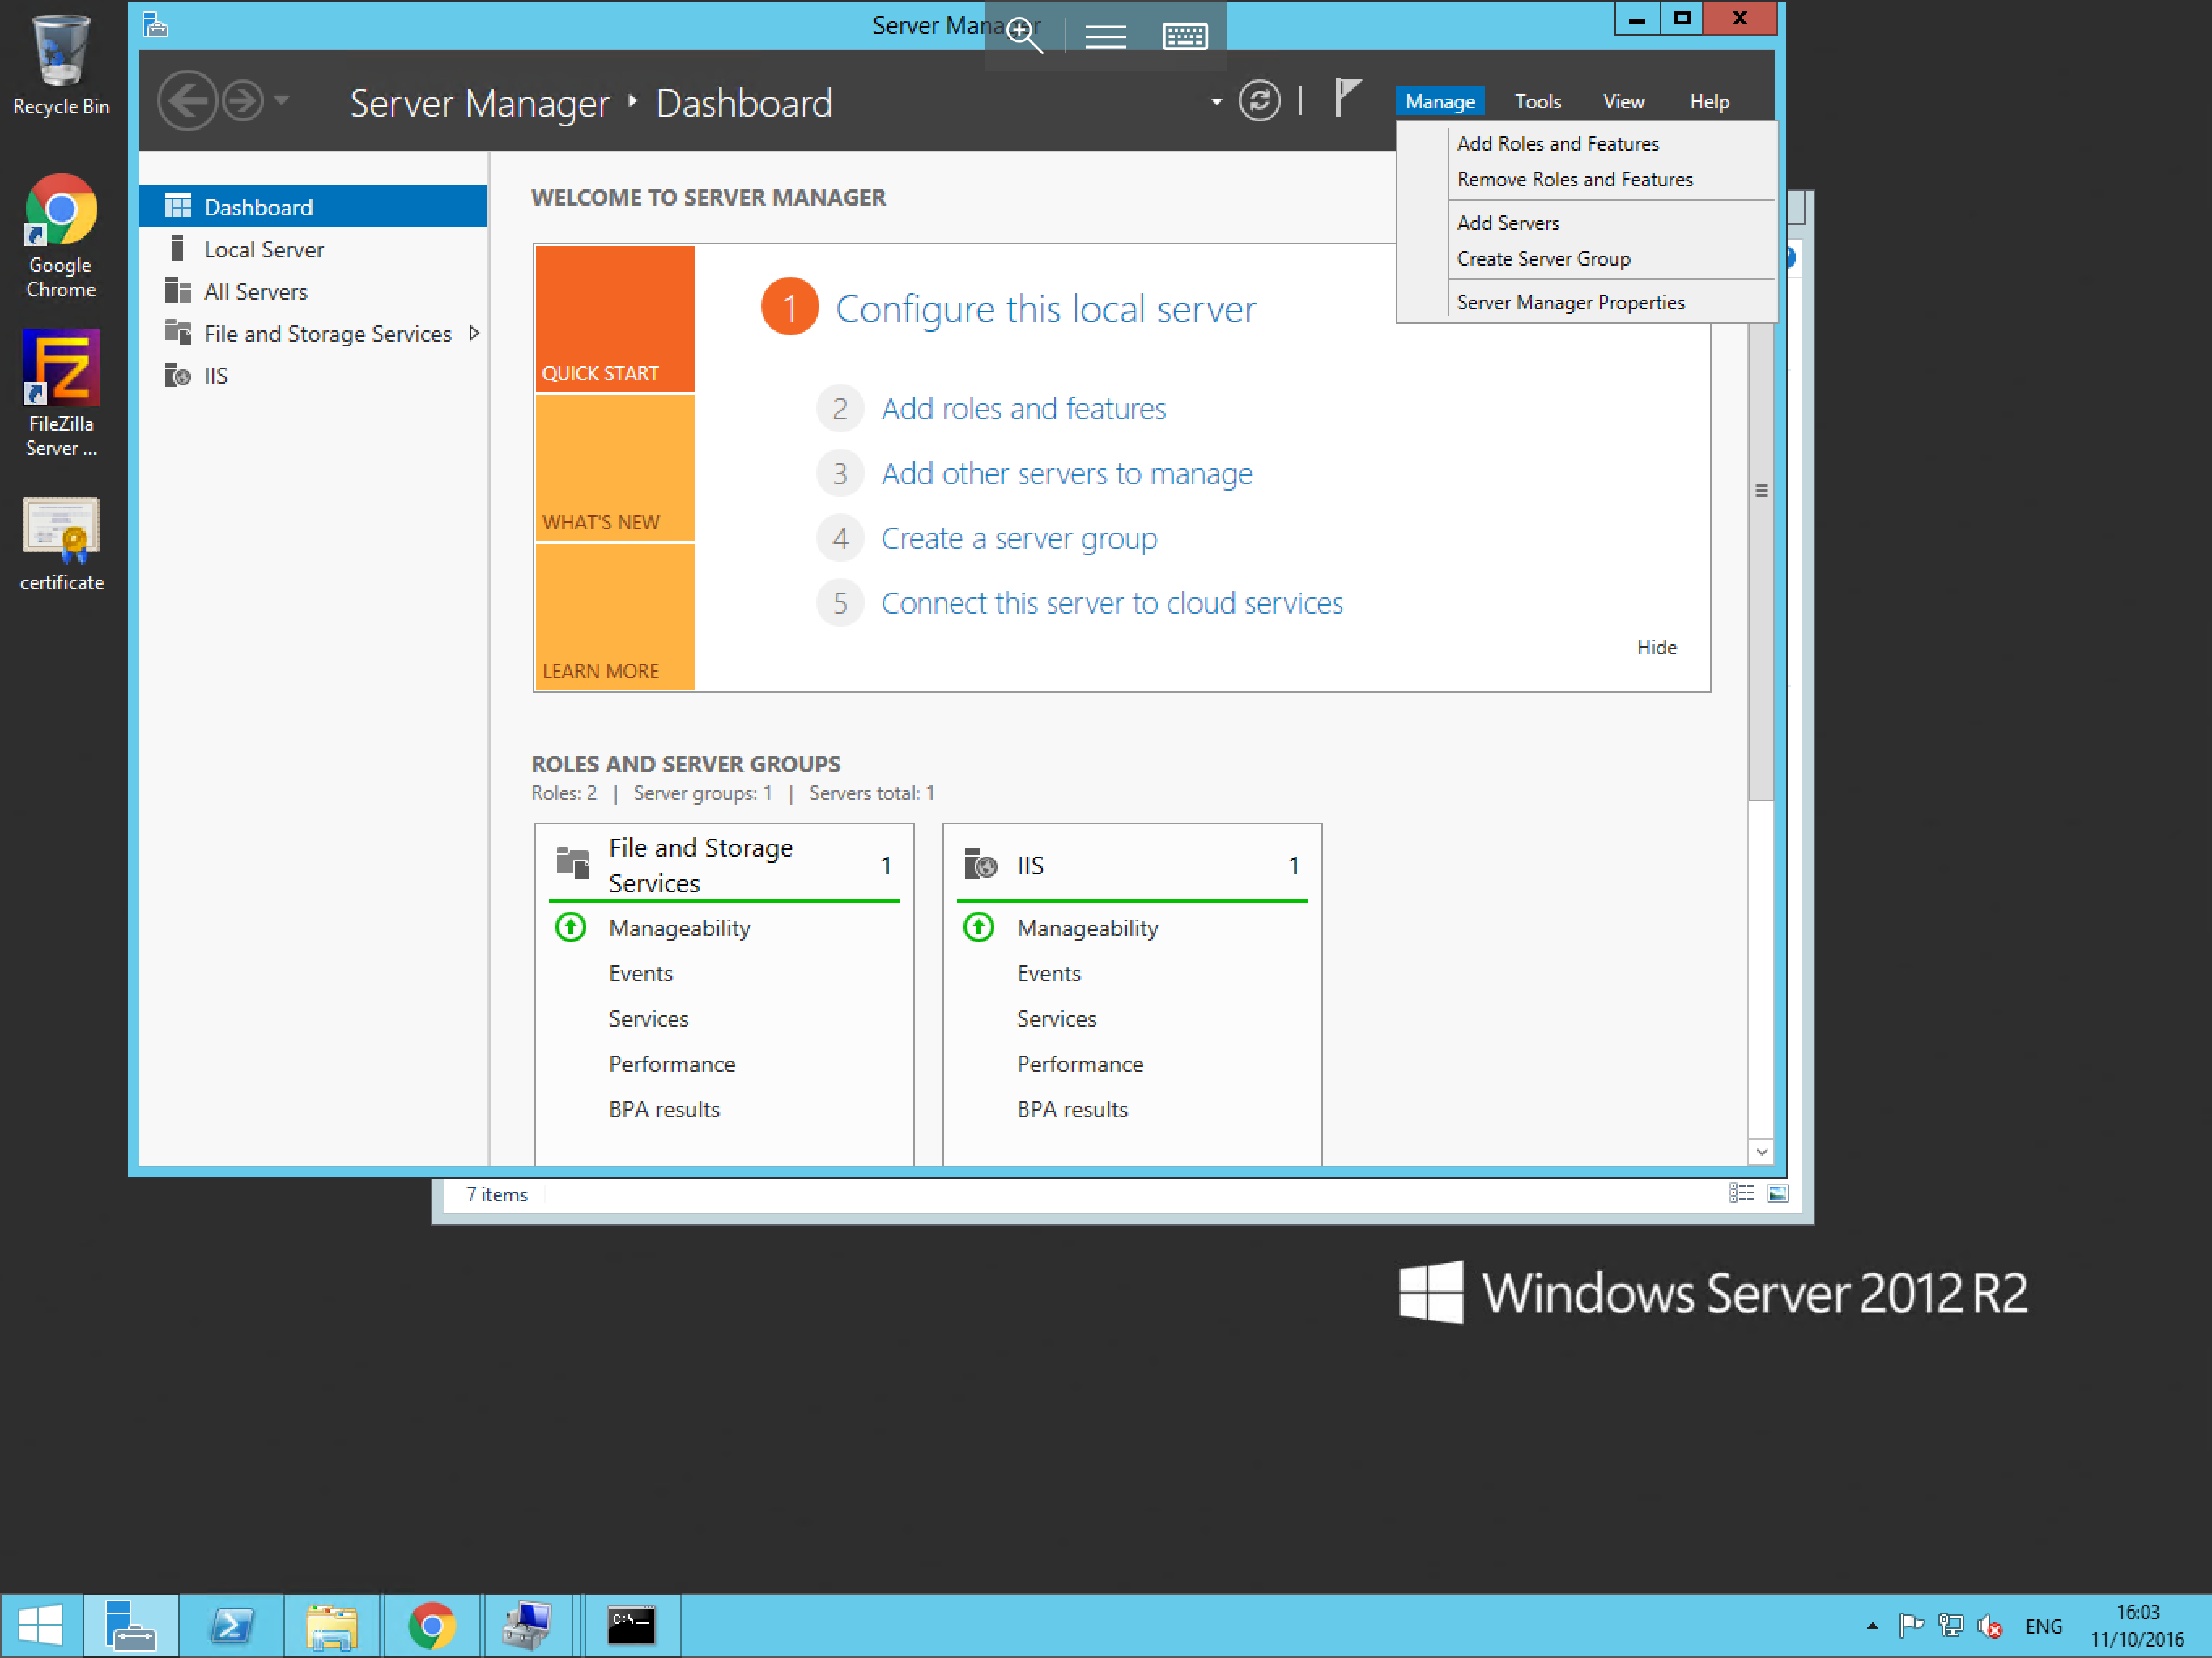This screenshot has height=1658, width=2212.
Task: Click the remote session menu icon
Action: (1105, 37)
